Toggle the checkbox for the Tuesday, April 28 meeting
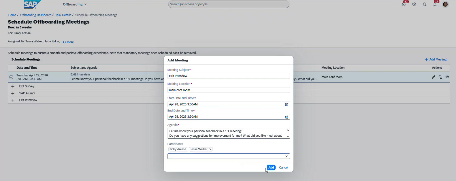The image size is (456, 181). [x=11, y=77]
